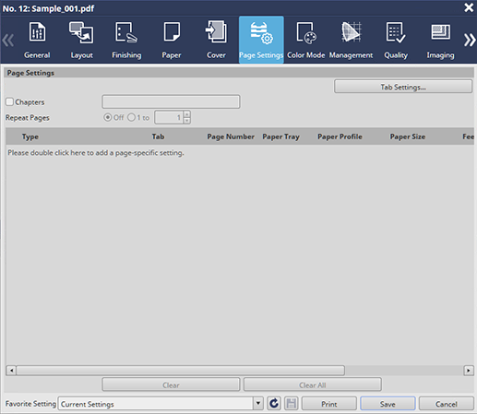Click the Tab Settings... button
Viewport: 477px width, 414px height.
403,87
